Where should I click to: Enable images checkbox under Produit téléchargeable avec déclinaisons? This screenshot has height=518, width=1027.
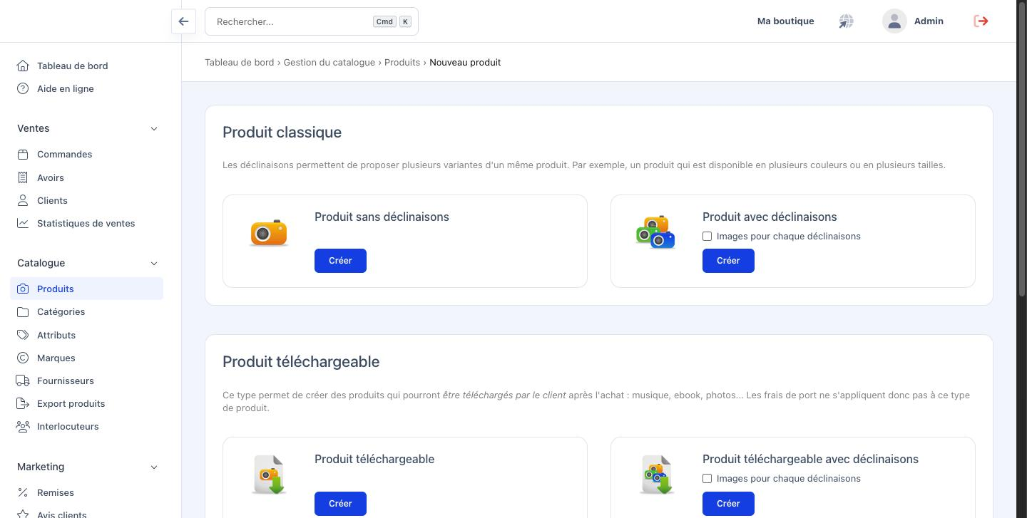(x=707, y=479)
